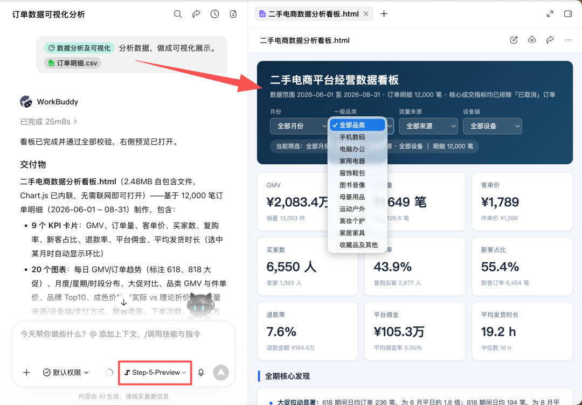
Task: Select 收藏品及其他 category option
Action: (x=357, y=245)
